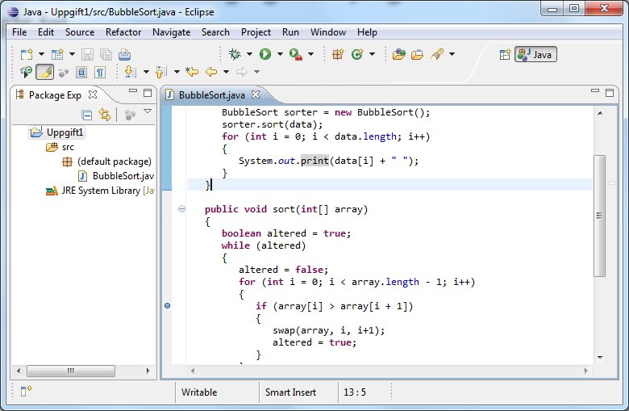Click the Package Explorer horizontal scrollbar thumb
Image resolution: width=629 pixels, height=411 pixels.
(71, 371)
